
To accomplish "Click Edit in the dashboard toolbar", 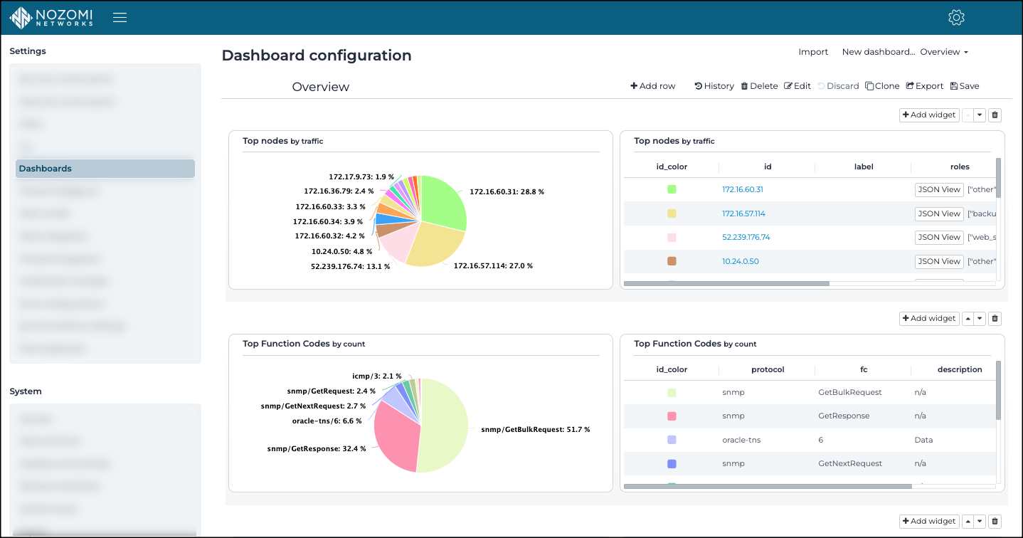I will (797, 86).
